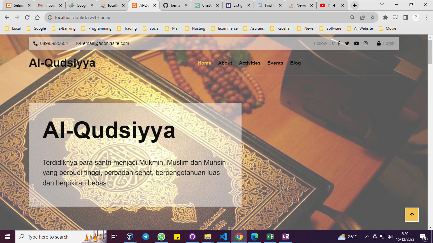
Task: Switch to the Inbox Gmail tab
Action: (x=49, y=5)
